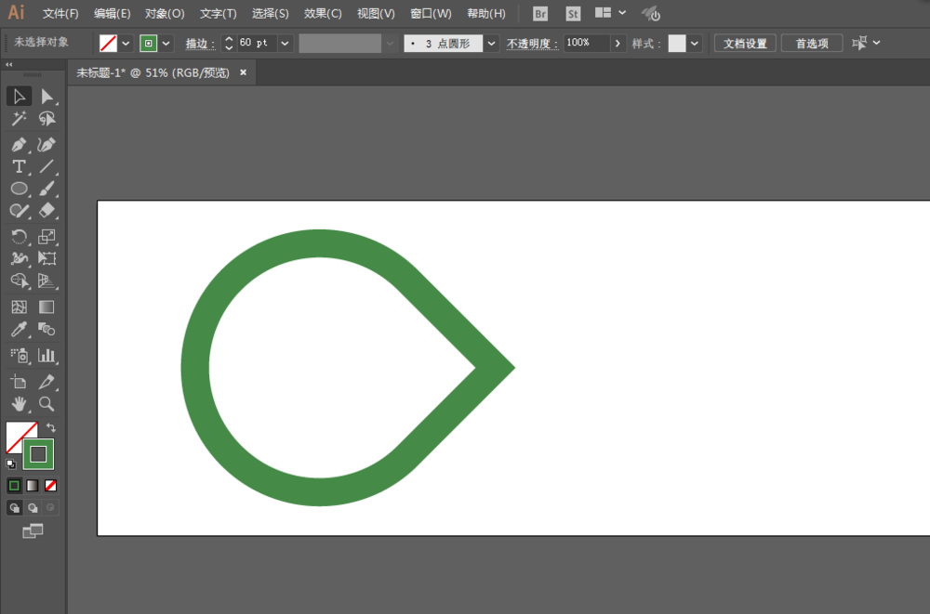Open the stroke weight dropdown arrow
The width and height of the screenshot is (930, 614).
pos(284,43)
